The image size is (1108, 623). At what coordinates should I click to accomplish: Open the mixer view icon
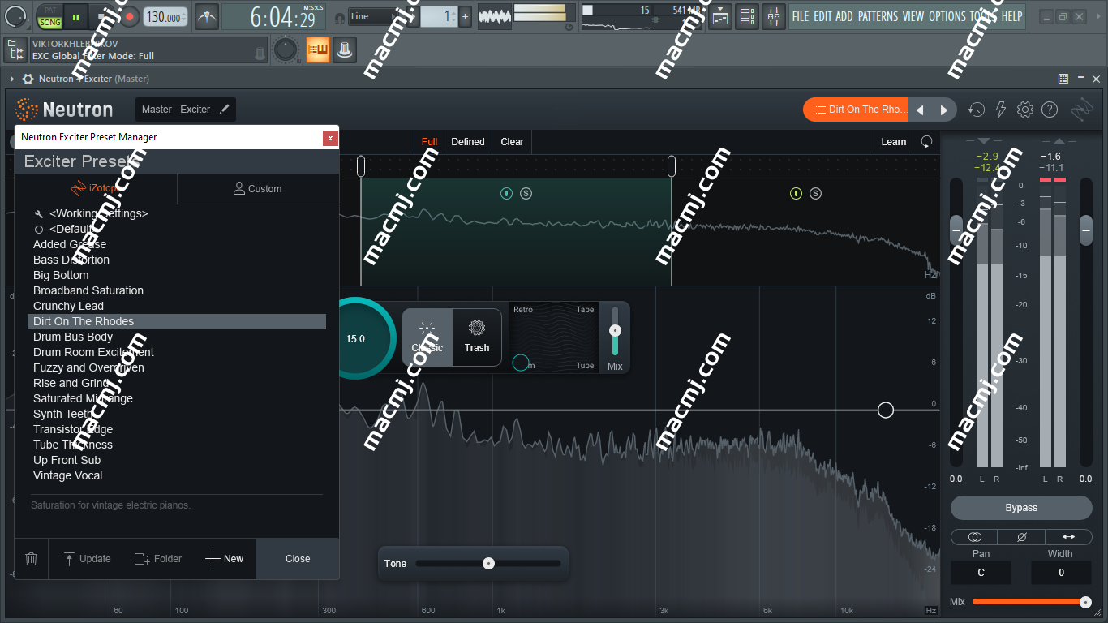point(774,16)
